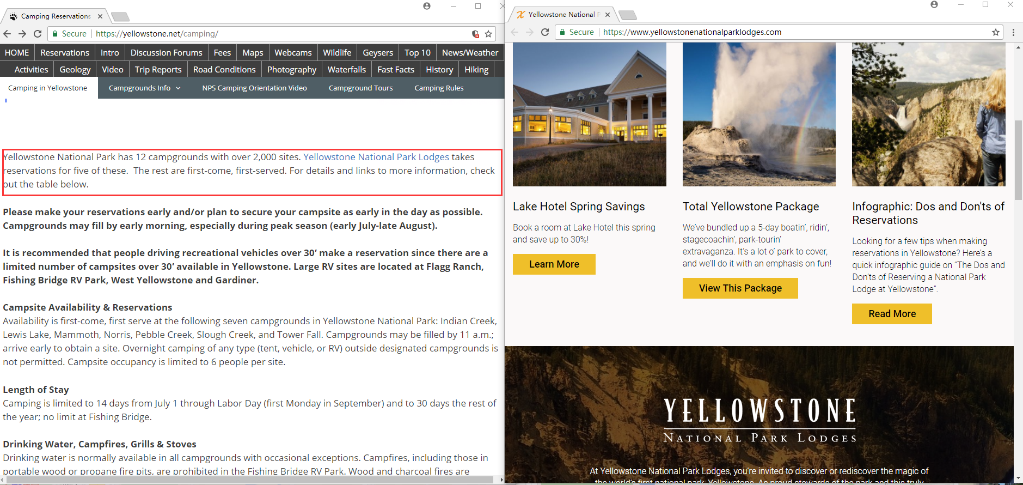
Task: Click Back arrow in yellowstone.net window
Action: [7, 34]
